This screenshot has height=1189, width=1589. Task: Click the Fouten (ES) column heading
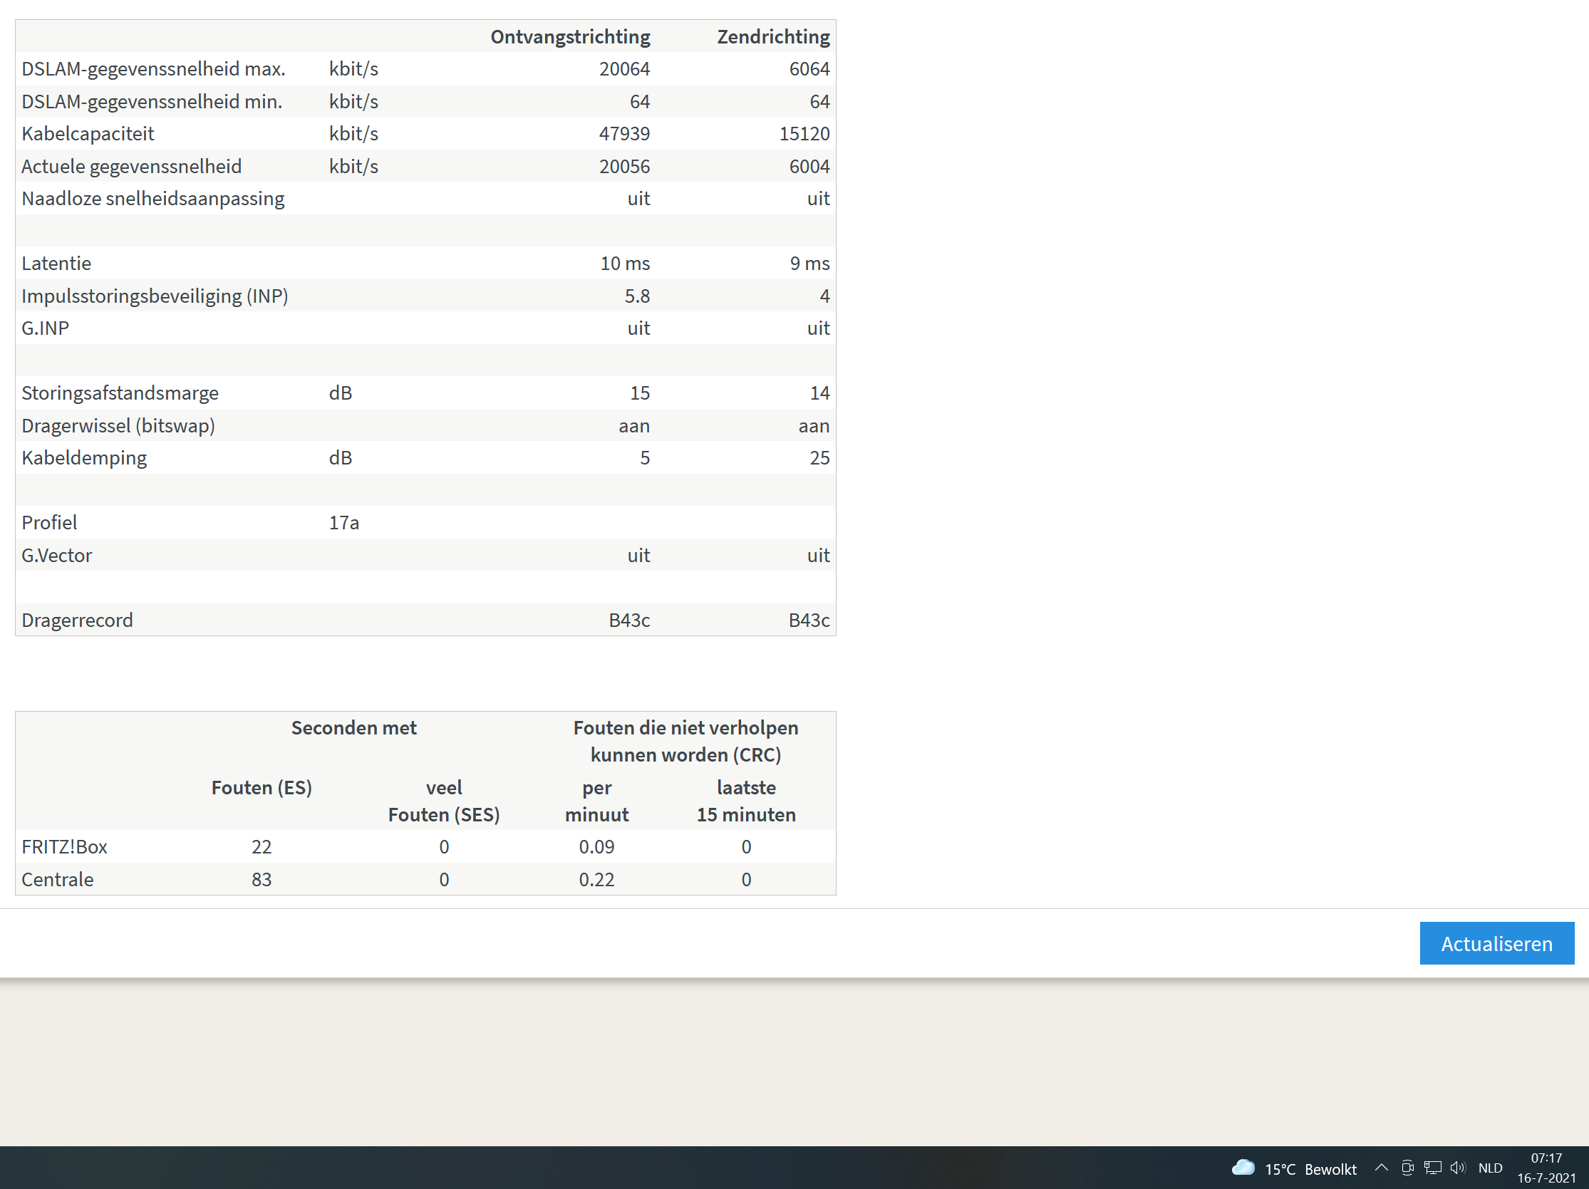tap(262, 788)
